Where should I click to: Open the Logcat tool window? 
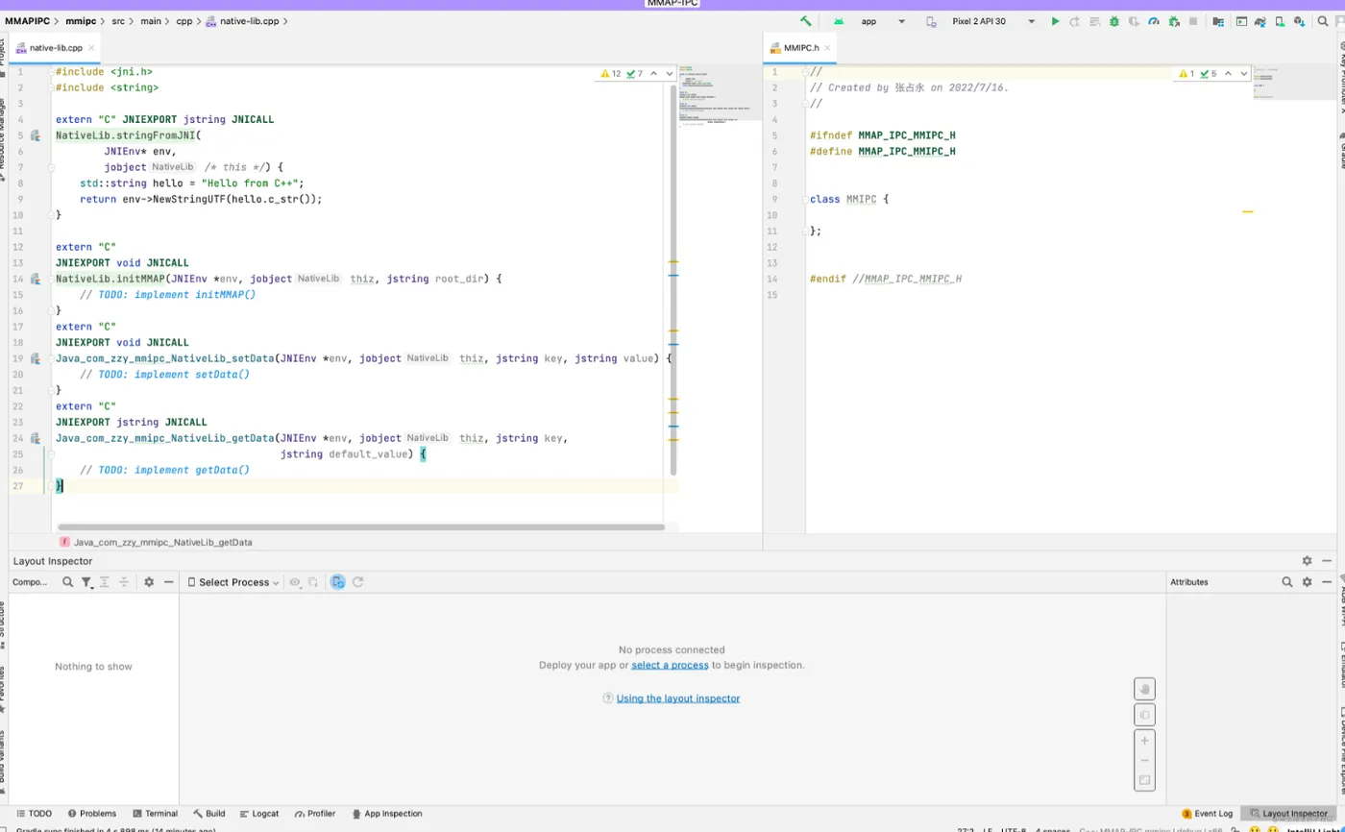pyautogui.click(x=258, y=814)
